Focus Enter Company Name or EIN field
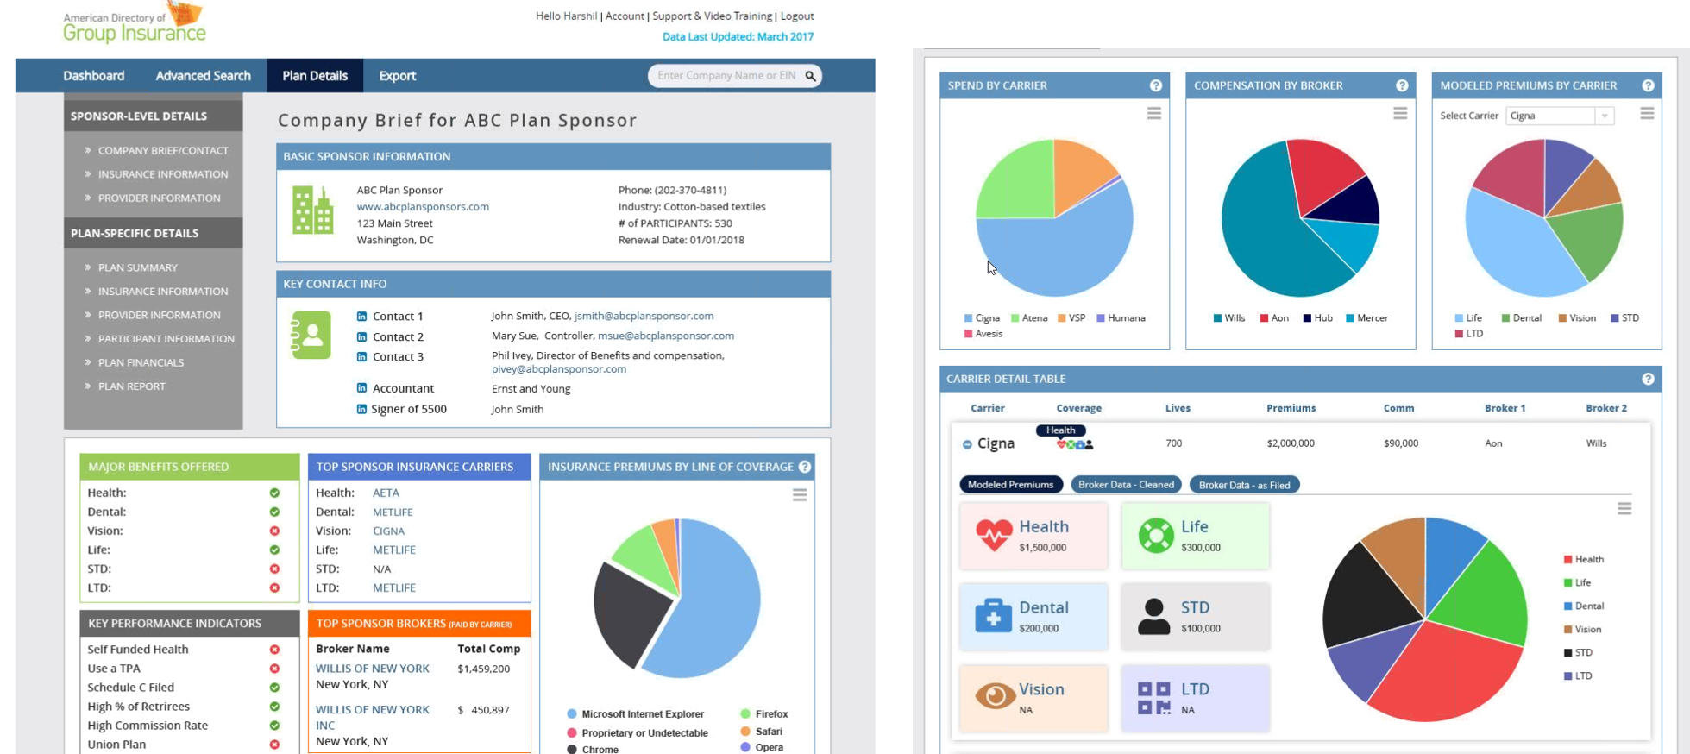Viewport: 1690px width, 754px height. (726, 76)
